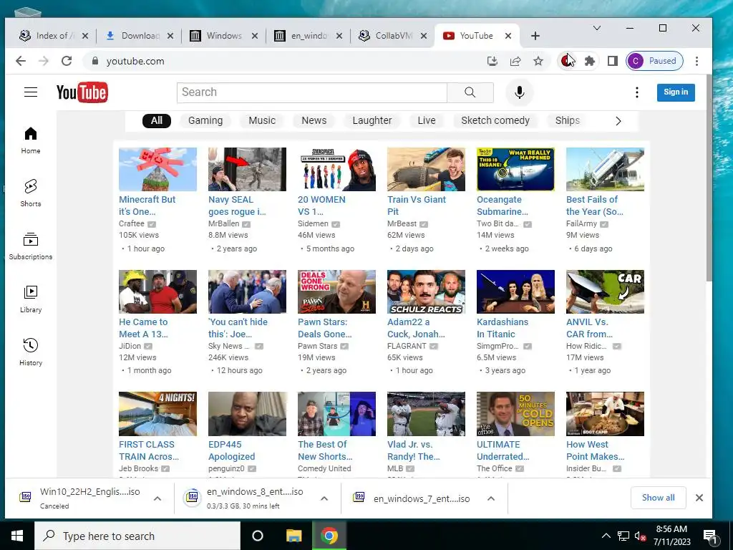Open Train Vs Giant Pit video title
Image resolution: width=733 pixels, height=550 pixels.
[x=416, y=206]
